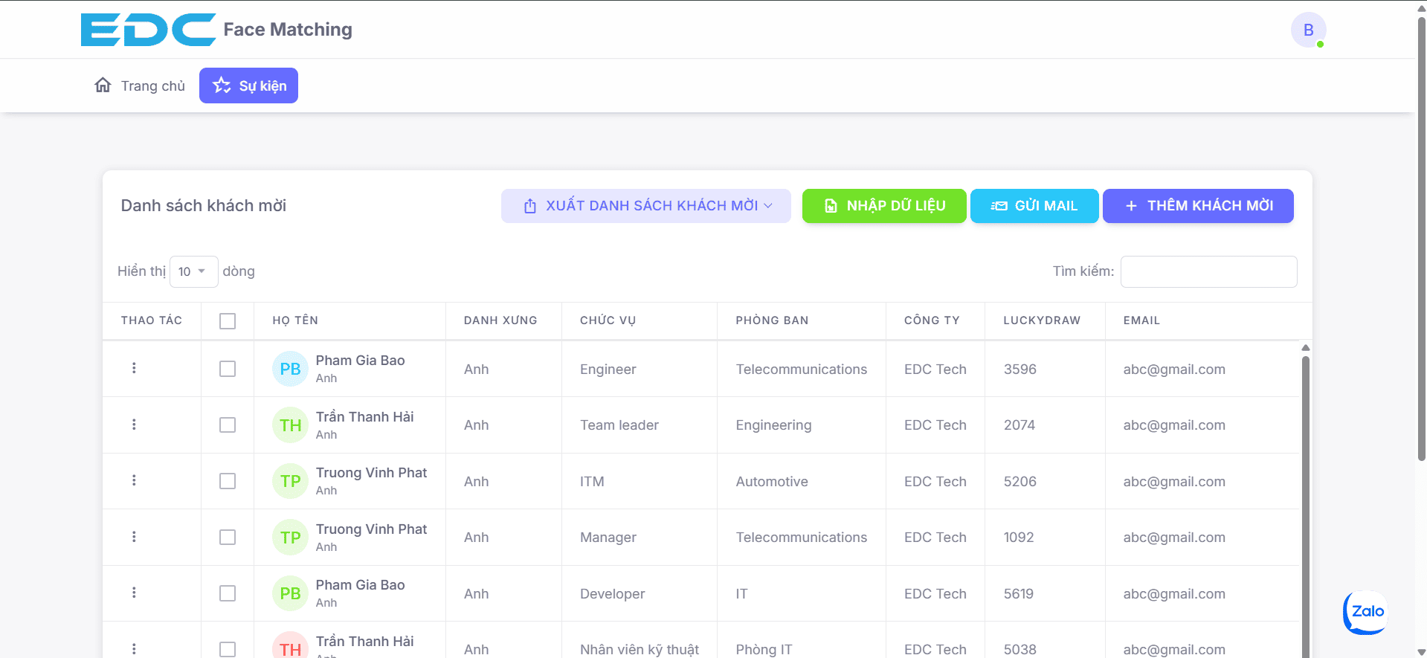The image size is (1427, 658).
Task: Check the box for ITM row
Action: point(228,481)
